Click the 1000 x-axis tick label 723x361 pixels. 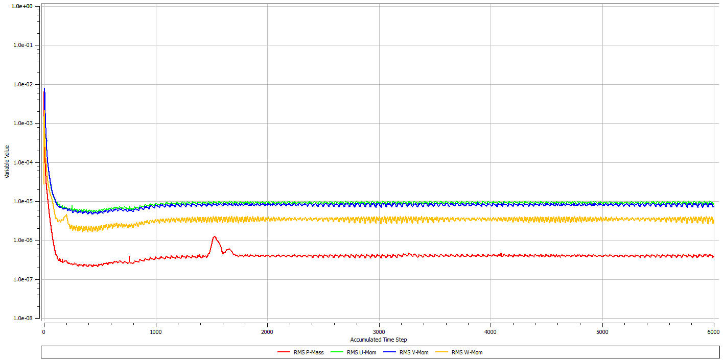(155, 331)
